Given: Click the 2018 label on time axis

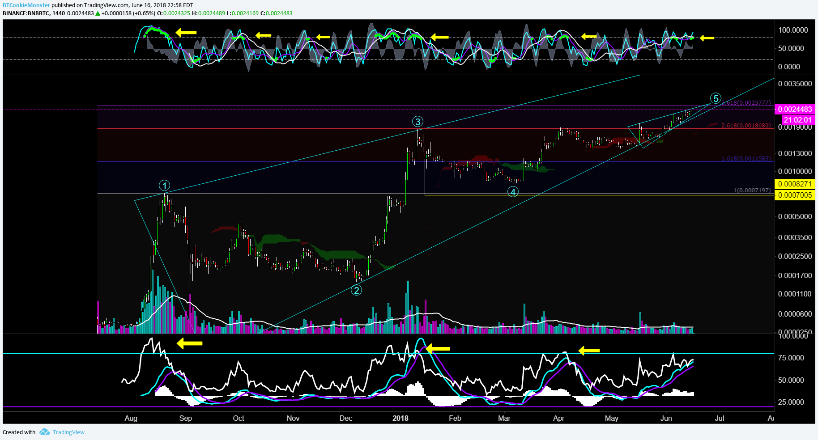Looking at the screenshot, I should point(400,418).
